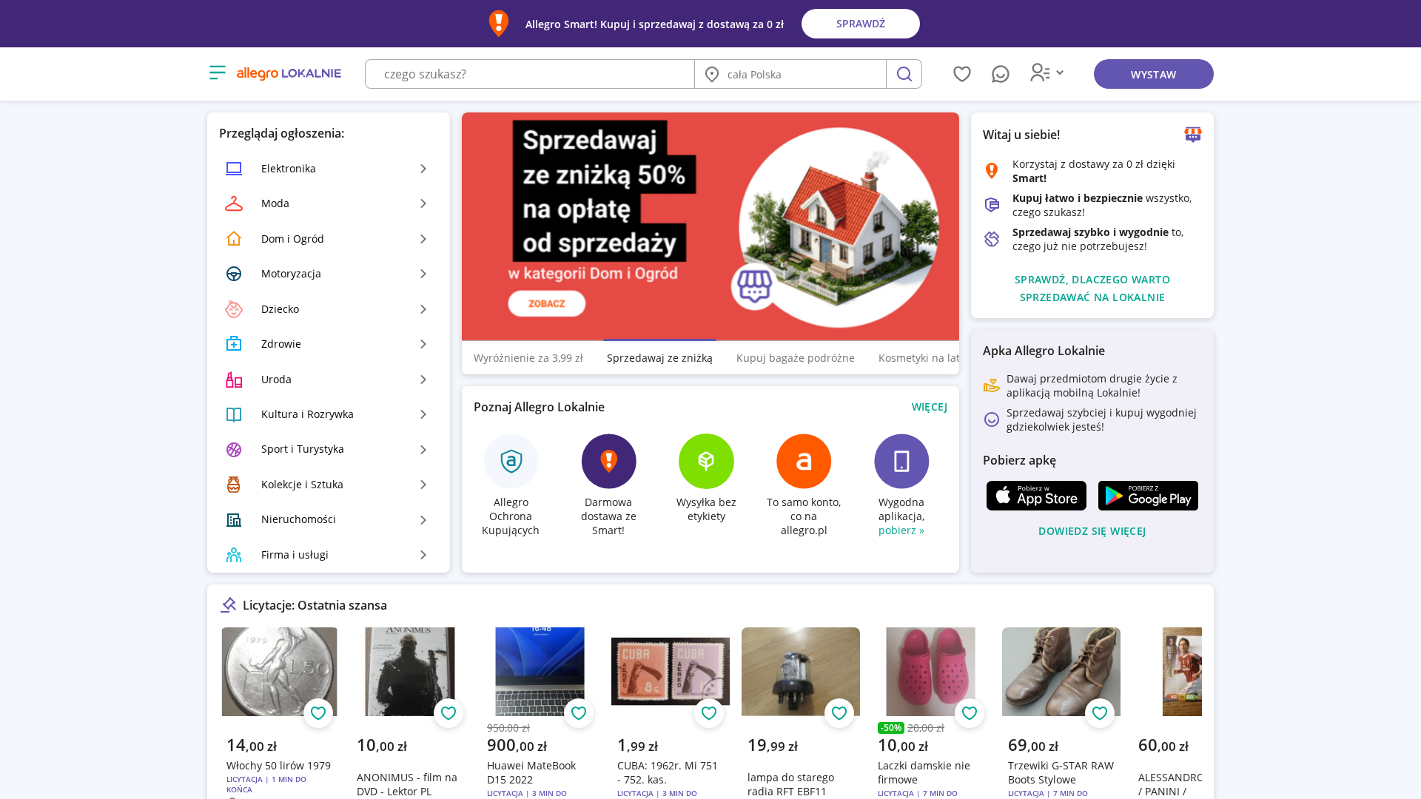Switch to 'Kosmetyki na lato' banner tab

point(918,358)
